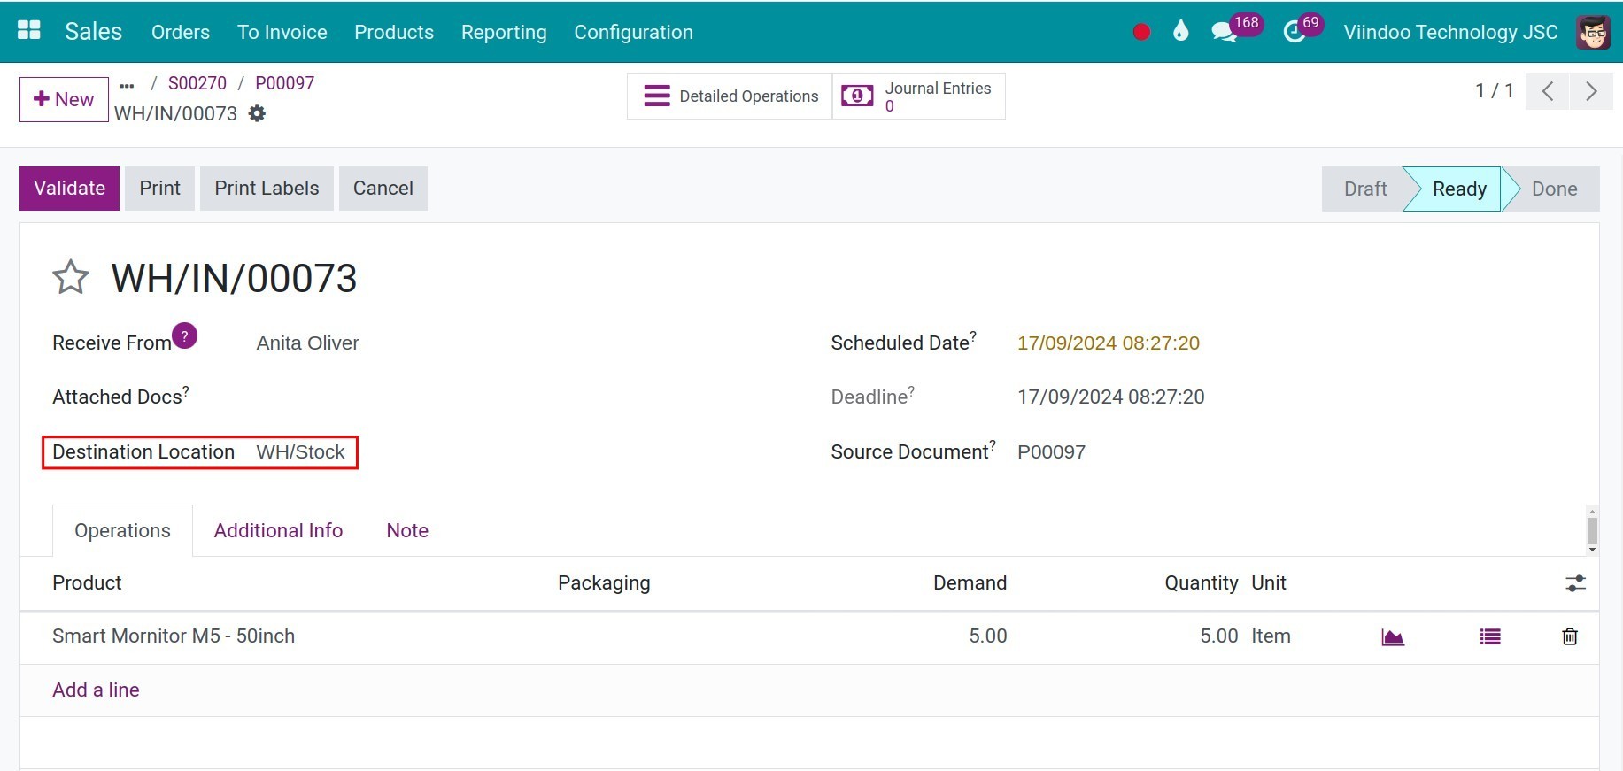Go to next record arrow
Viewport: 1623px width, 771px height.
tap(1591, 91)
